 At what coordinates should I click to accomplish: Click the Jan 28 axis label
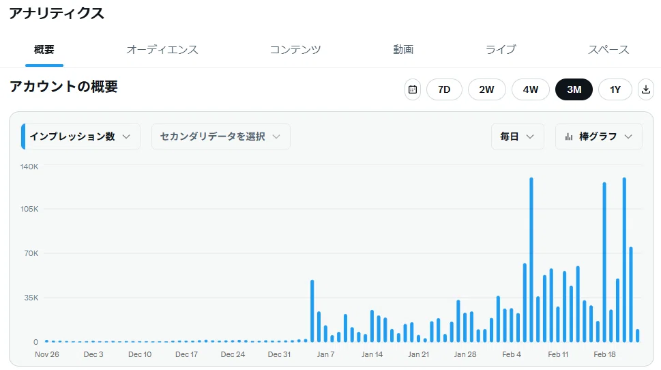pyautogui.click(x=465, y=354)
